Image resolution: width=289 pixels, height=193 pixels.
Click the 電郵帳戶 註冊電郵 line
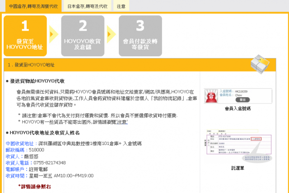point(27,169)
